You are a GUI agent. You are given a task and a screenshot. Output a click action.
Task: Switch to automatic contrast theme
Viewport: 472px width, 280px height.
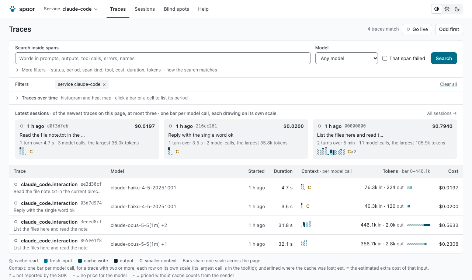pos(437,9)
